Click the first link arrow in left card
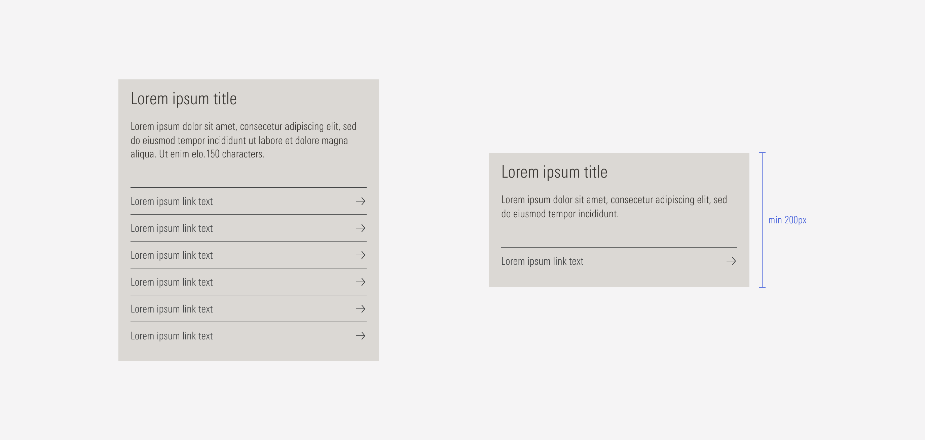 [x=361, y=201]
